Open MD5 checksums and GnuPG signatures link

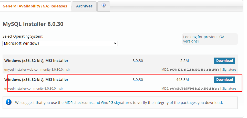tap(98, 103)
